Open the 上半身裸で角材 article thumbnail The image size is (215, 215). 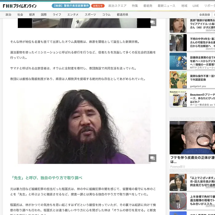(178, 201)
